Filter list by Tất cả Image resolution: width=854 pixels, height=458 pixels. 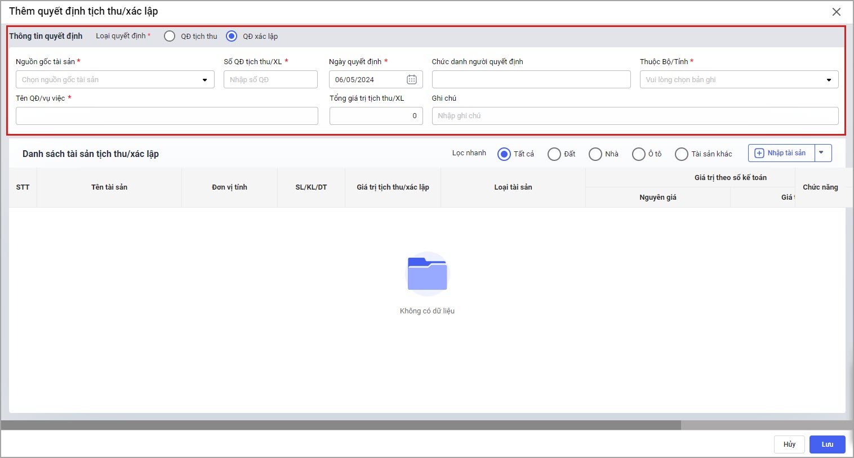[x=504, y=154]
